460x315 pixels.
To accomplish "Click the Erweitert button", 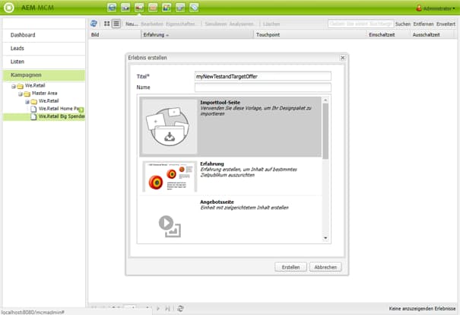I will point(446,24).
